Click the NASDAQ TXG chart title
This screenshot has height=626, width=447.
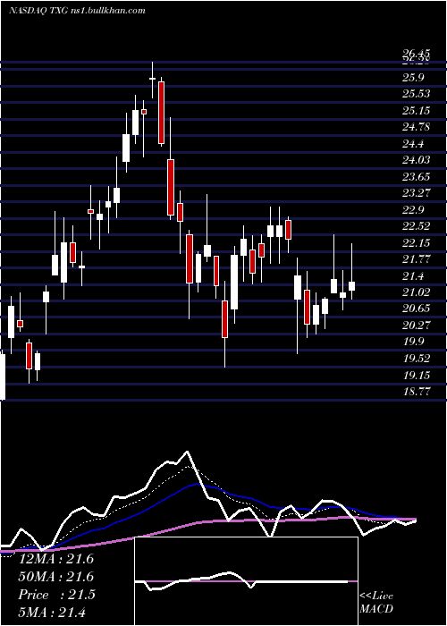click(x=77, y=10)
